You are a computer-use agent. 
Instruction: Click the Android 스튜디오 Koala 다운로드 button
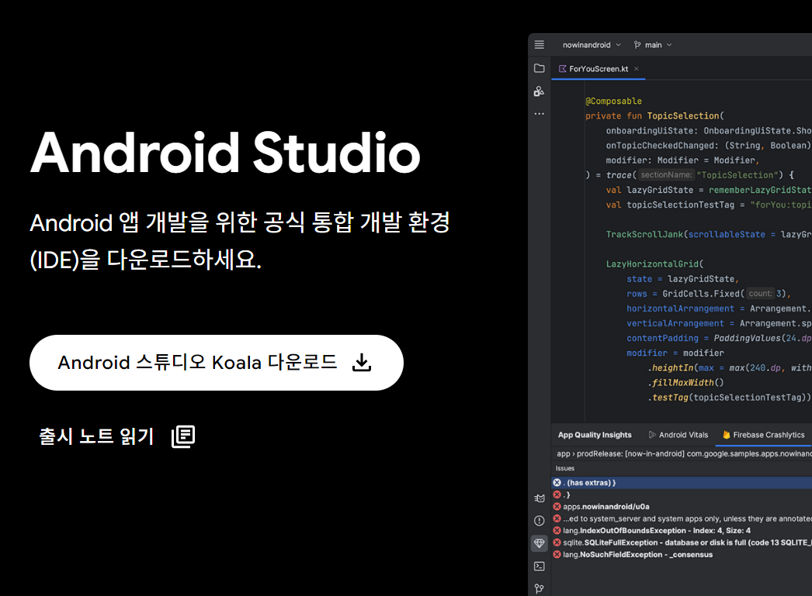tap(217, 363)
